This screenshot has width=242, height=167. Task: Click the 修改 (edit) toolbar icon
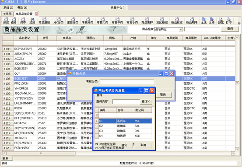pyautogui.click(x=6, y=21)
